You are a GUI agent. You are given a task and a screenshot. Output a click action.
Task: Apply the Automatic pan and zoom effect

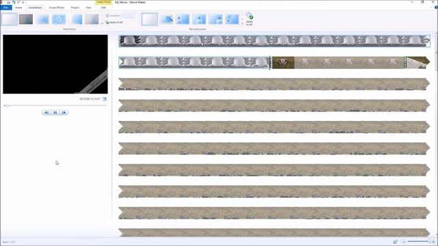(x=166, y=20)
